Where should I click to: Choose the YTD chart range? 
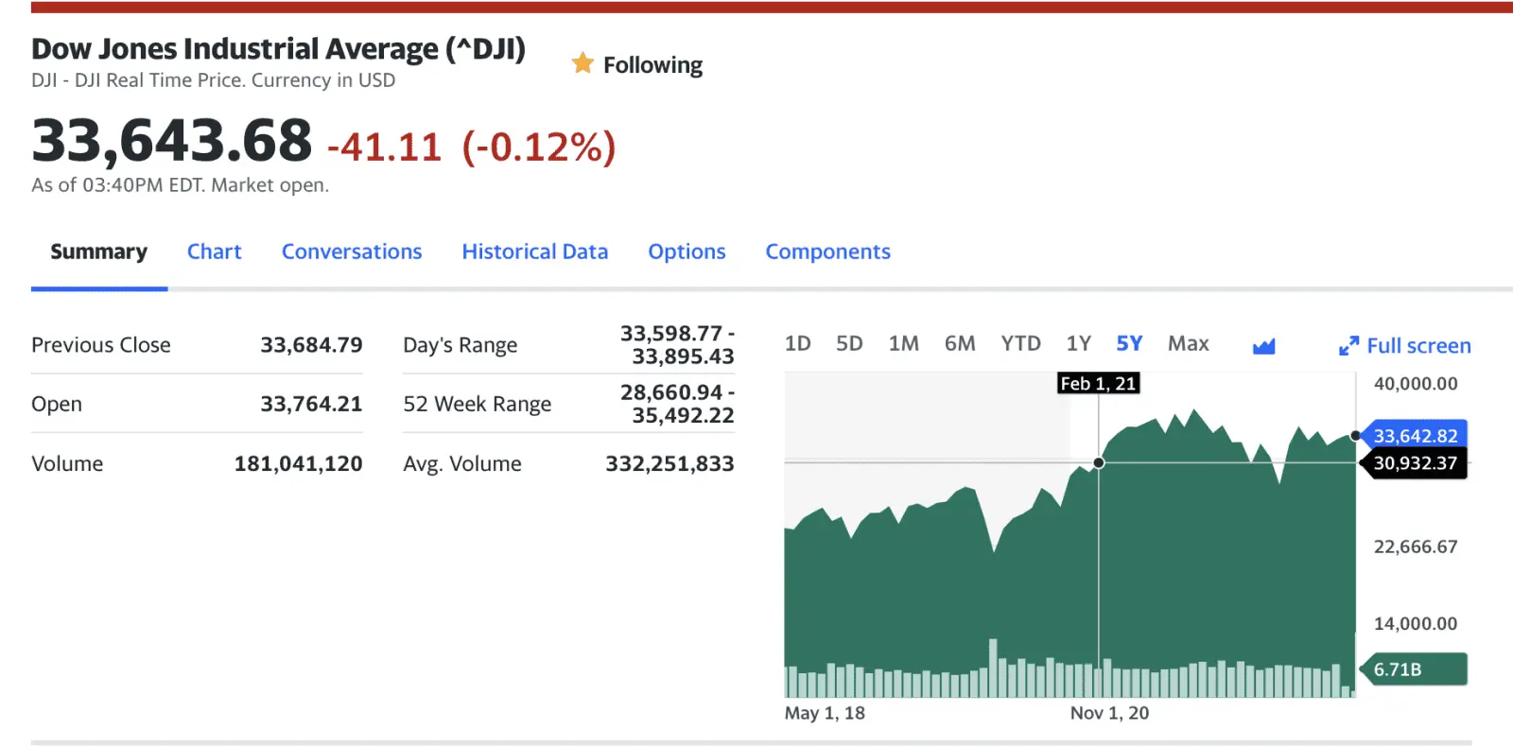click(1020, 344)
